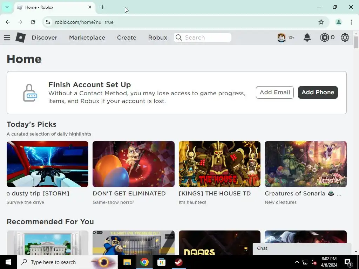Click the Add Phone button
This screenshot has height=269, width=359.
coord(318,92)
